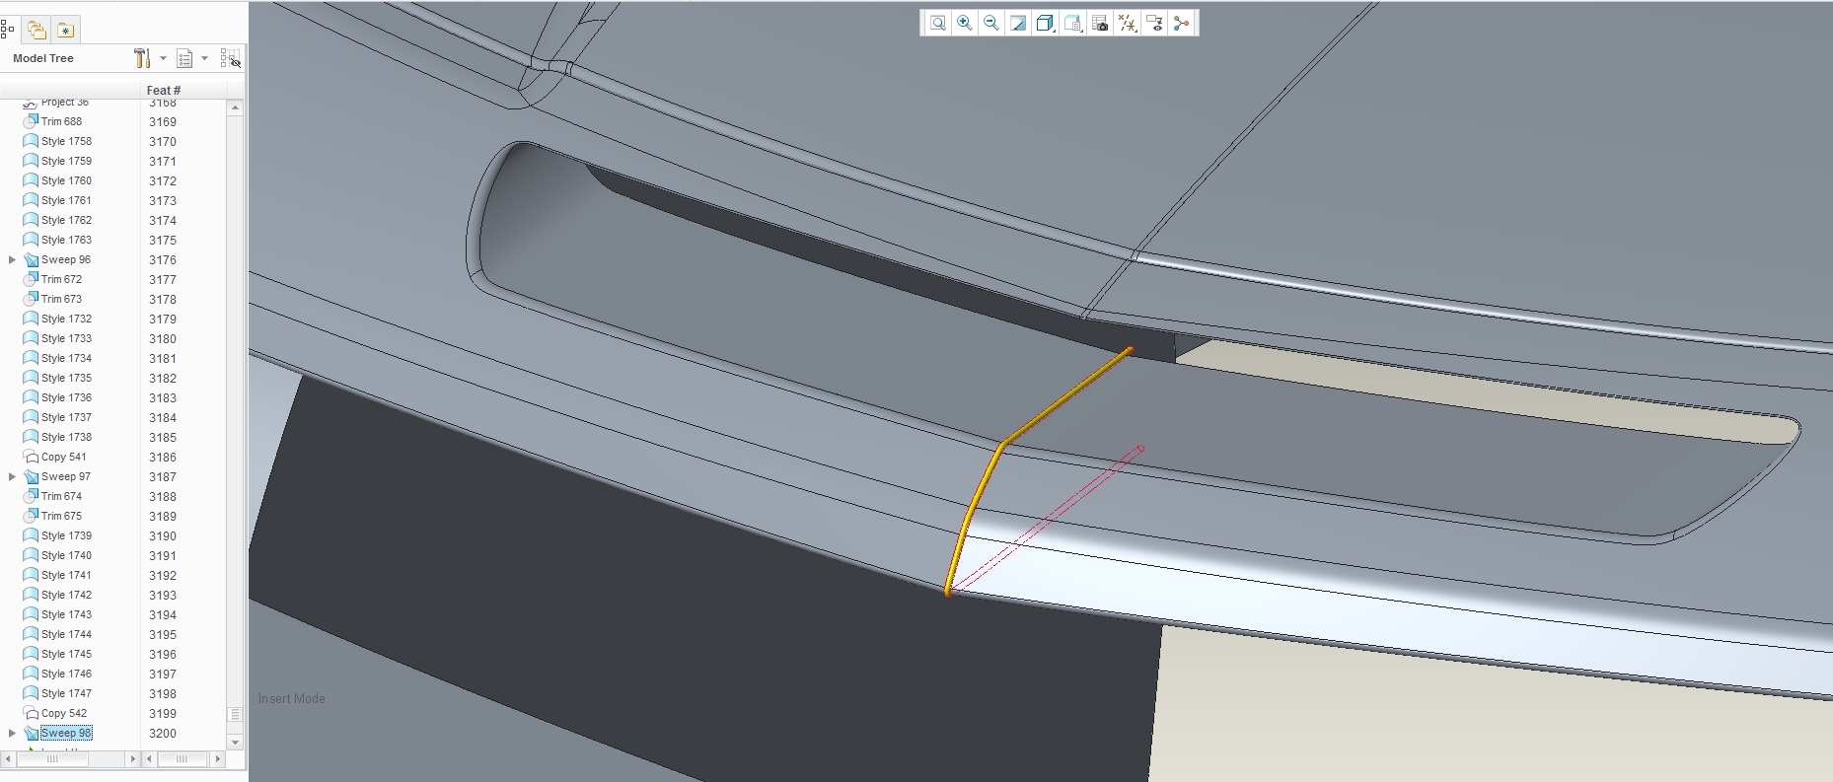
Task: Click feature number 3187 cell
Action: 163,477
